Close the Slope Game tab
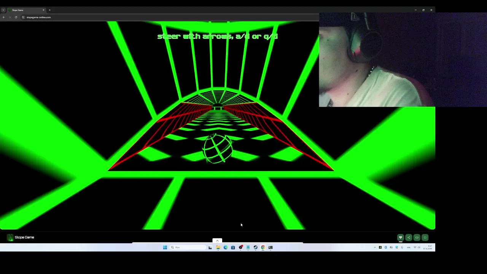Image resolution: width=487 pixels, height=274 pixels. (x=43, y=10)
